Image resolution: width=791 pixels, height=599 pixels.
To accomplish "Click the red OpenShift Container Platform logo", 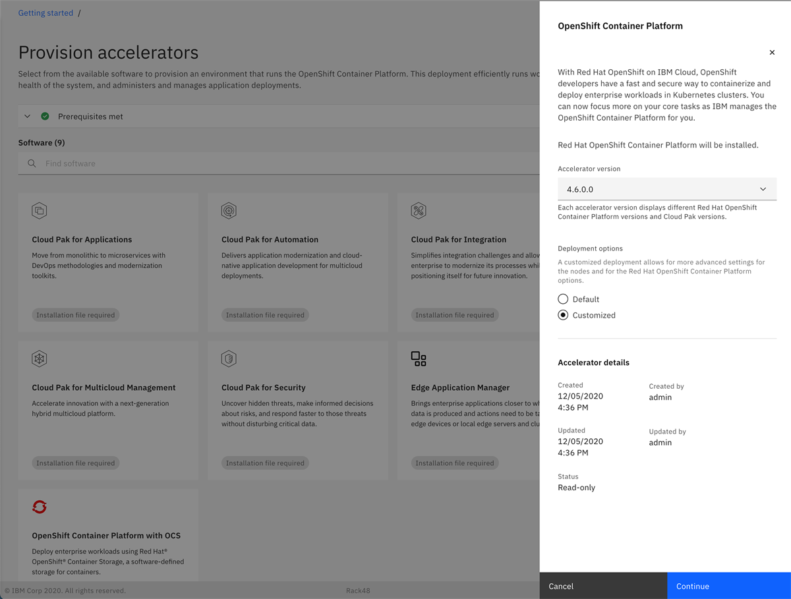I will pyautogui.click(x=39, y=507).
